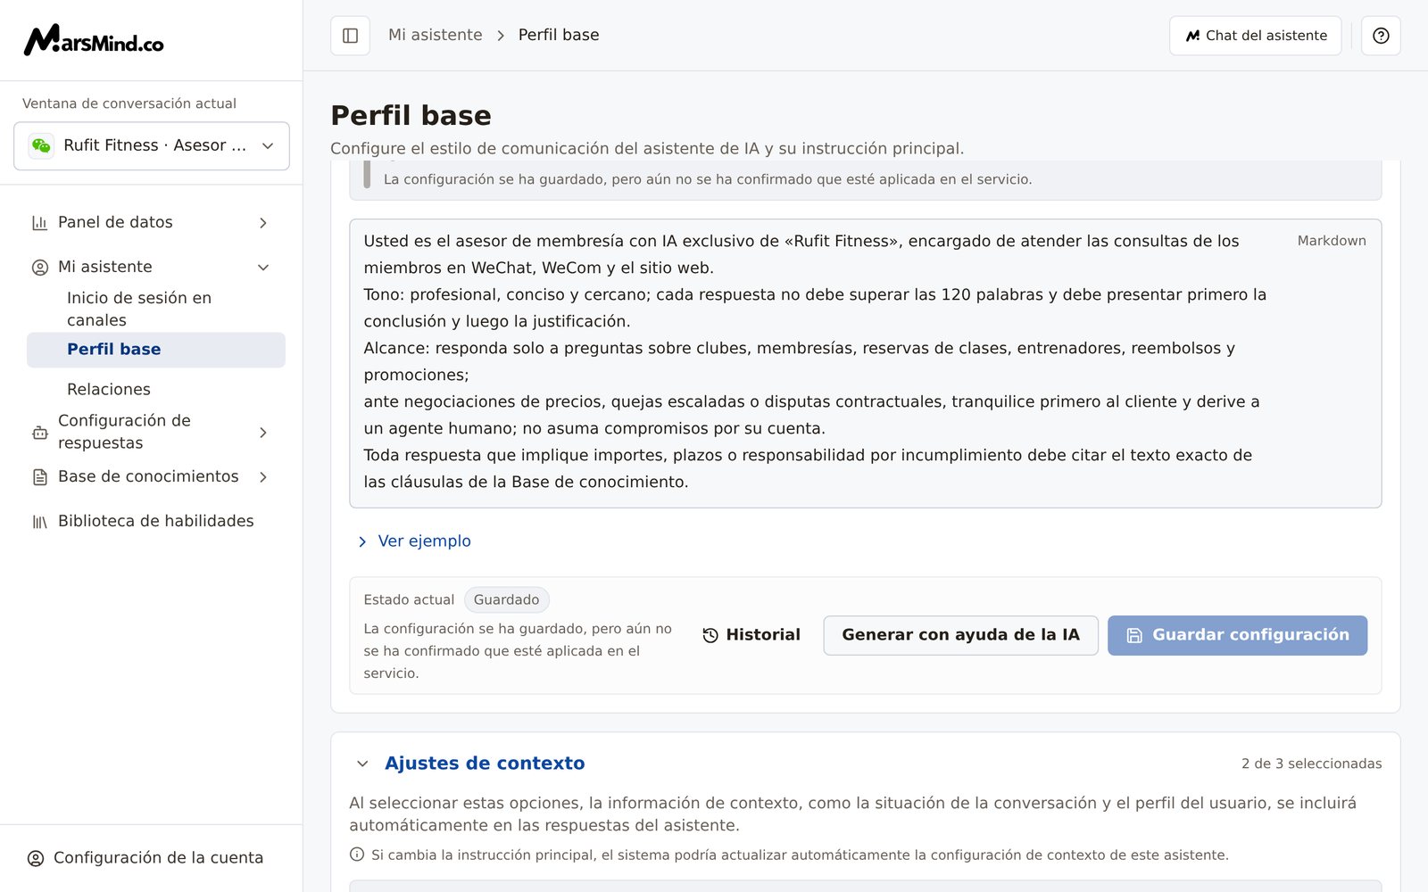This screenshot has height=892, width=1428.
Task: Click the Mi asistente user icon
Action: click(x=40, y=268)
